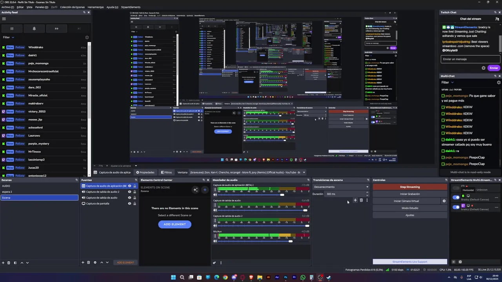Click the Winddrako follow event row

pyautogui.click(x=44, y=47)
